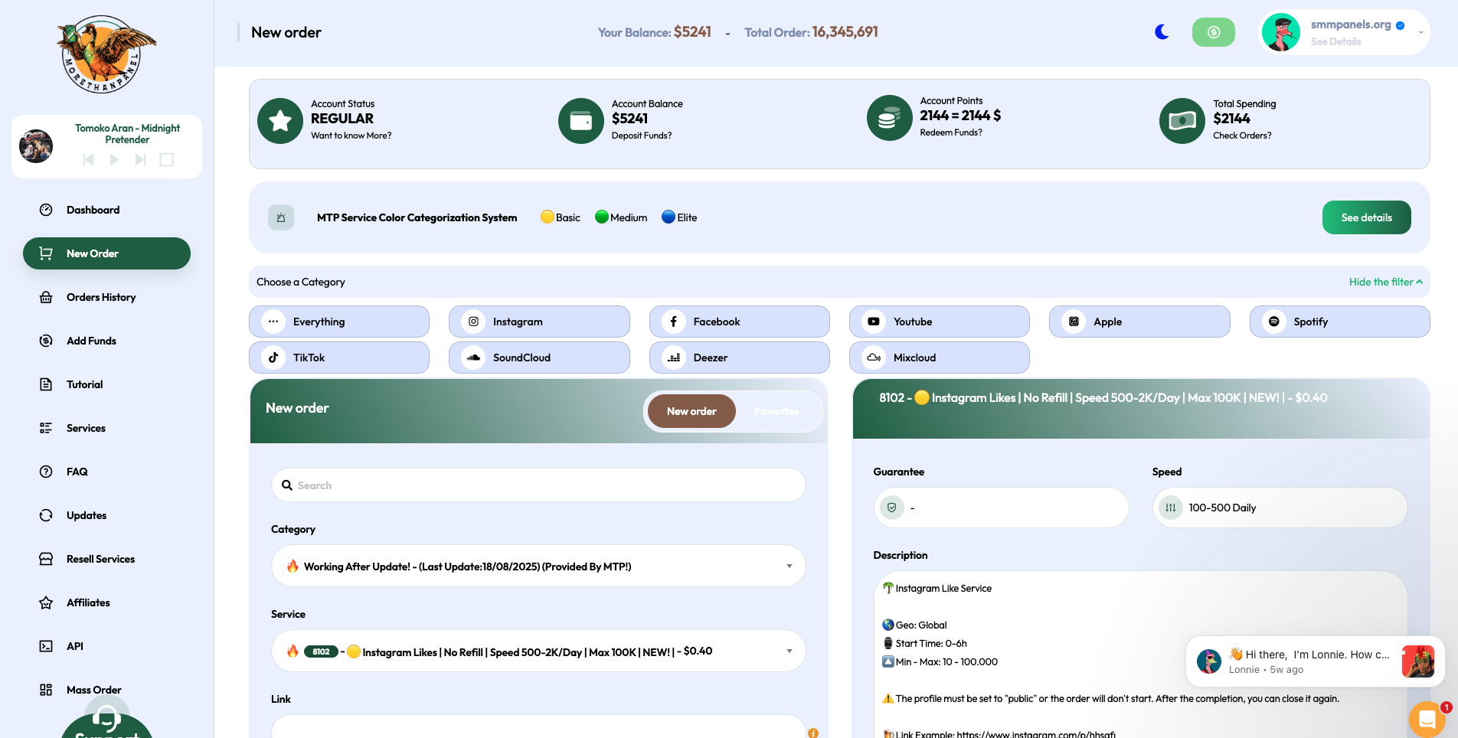The image size is (1458, 738).
Task: Switch to the Favorites tab
Action: click(x=776, y=411)
